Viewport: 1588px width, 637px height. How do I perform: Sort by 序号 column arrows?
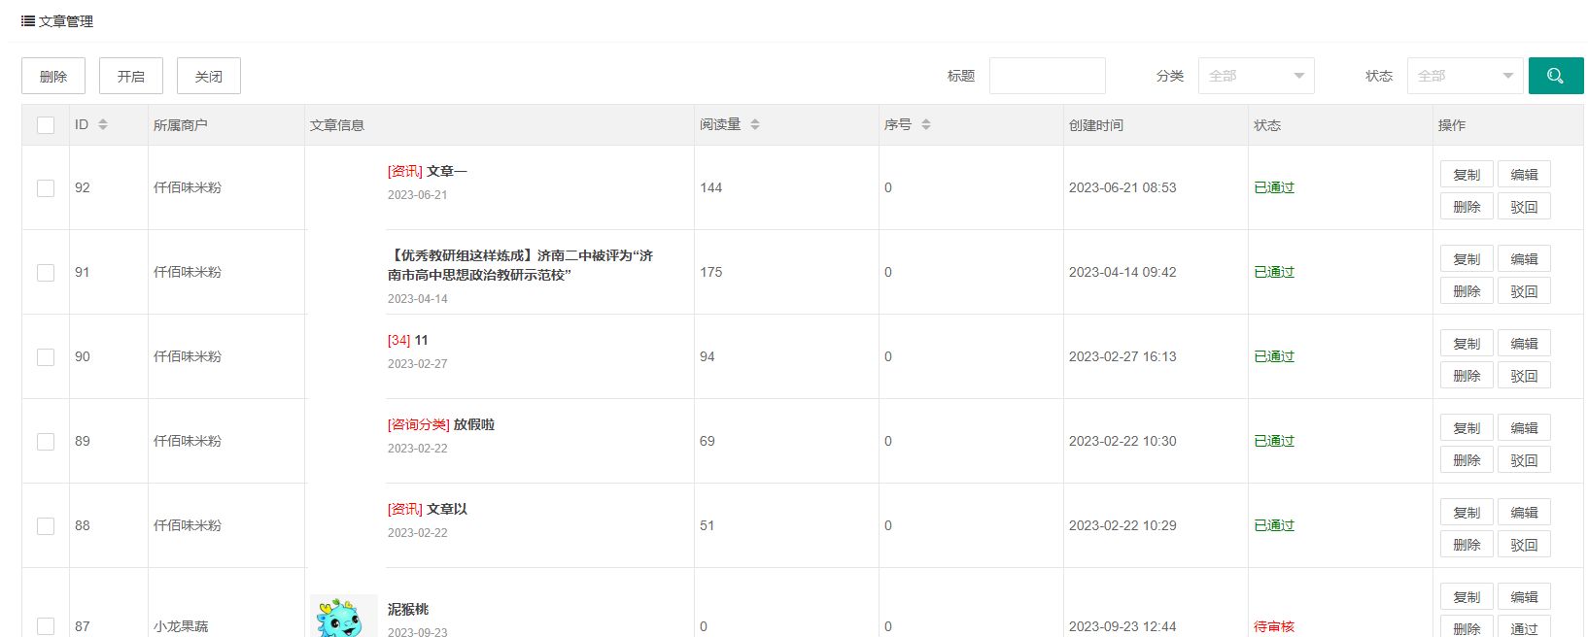(x=926, y=125)
